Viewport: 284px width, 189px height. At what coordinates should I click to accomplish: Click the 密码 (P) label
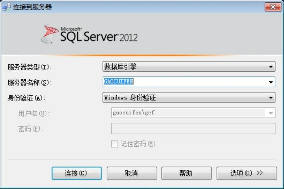[x=30, y=129]
